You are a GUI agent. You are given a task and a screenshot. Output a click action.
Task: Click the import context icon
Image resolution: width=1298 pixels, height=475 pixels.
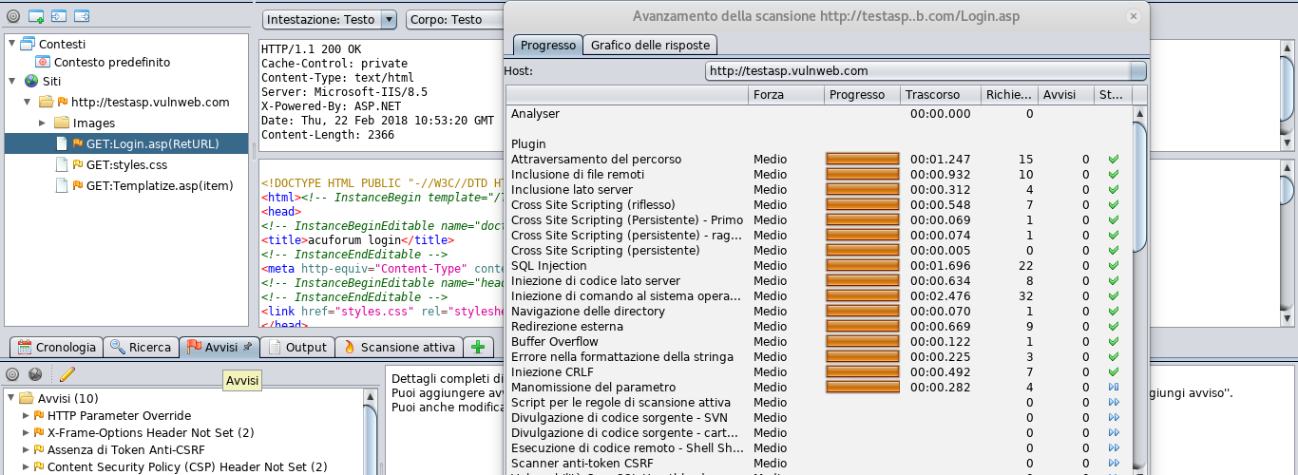point(59,16)
